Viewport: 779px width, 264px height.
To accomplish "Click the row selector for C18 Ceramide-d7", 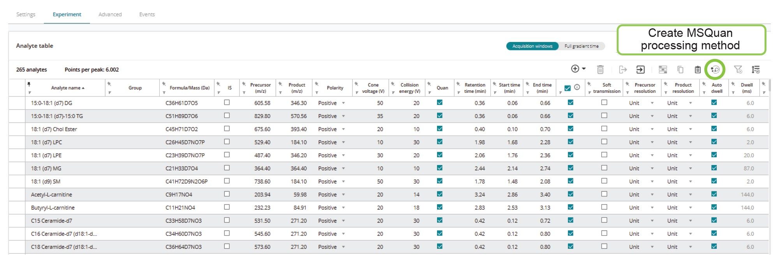I will click(x=17, y=247).
